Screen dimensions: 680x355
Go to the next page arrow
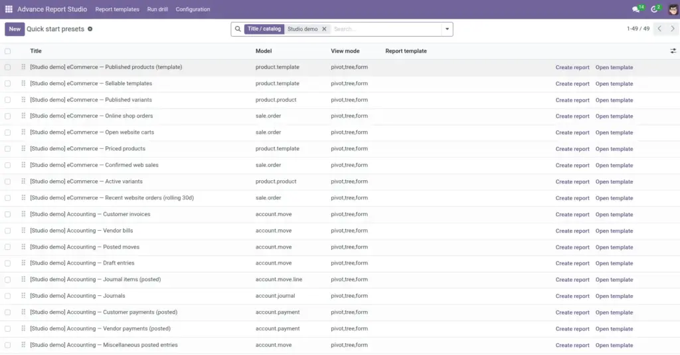pos(673,29)
